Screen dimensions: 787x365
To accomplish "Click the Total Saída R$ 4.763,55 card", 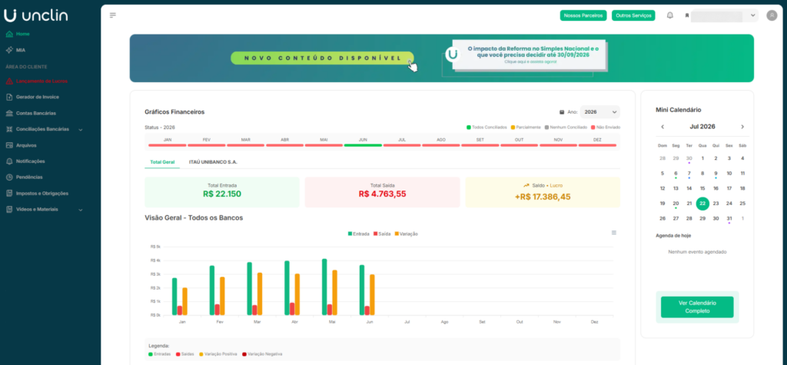I will point(382,192).
